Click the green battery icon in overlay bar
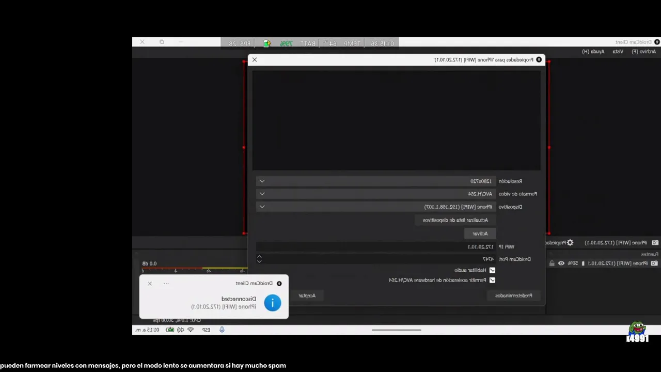Screen dimensions: 661x372 (267, 43)
